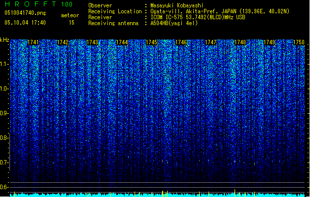Select observer name Masayuki Kobayashi
Screen dimensions: 310x197
(177, 5)
